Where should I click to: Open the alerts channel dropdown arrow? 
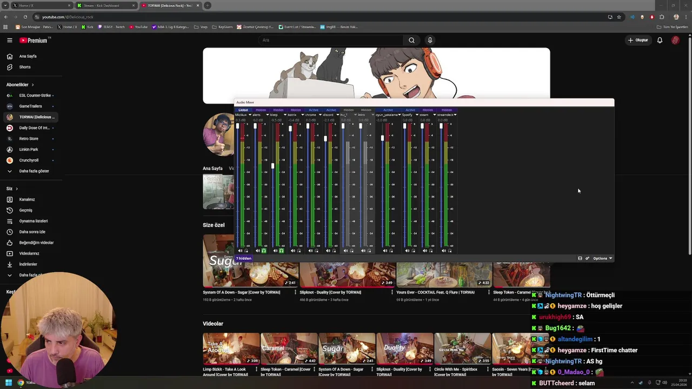coord(268,115)
